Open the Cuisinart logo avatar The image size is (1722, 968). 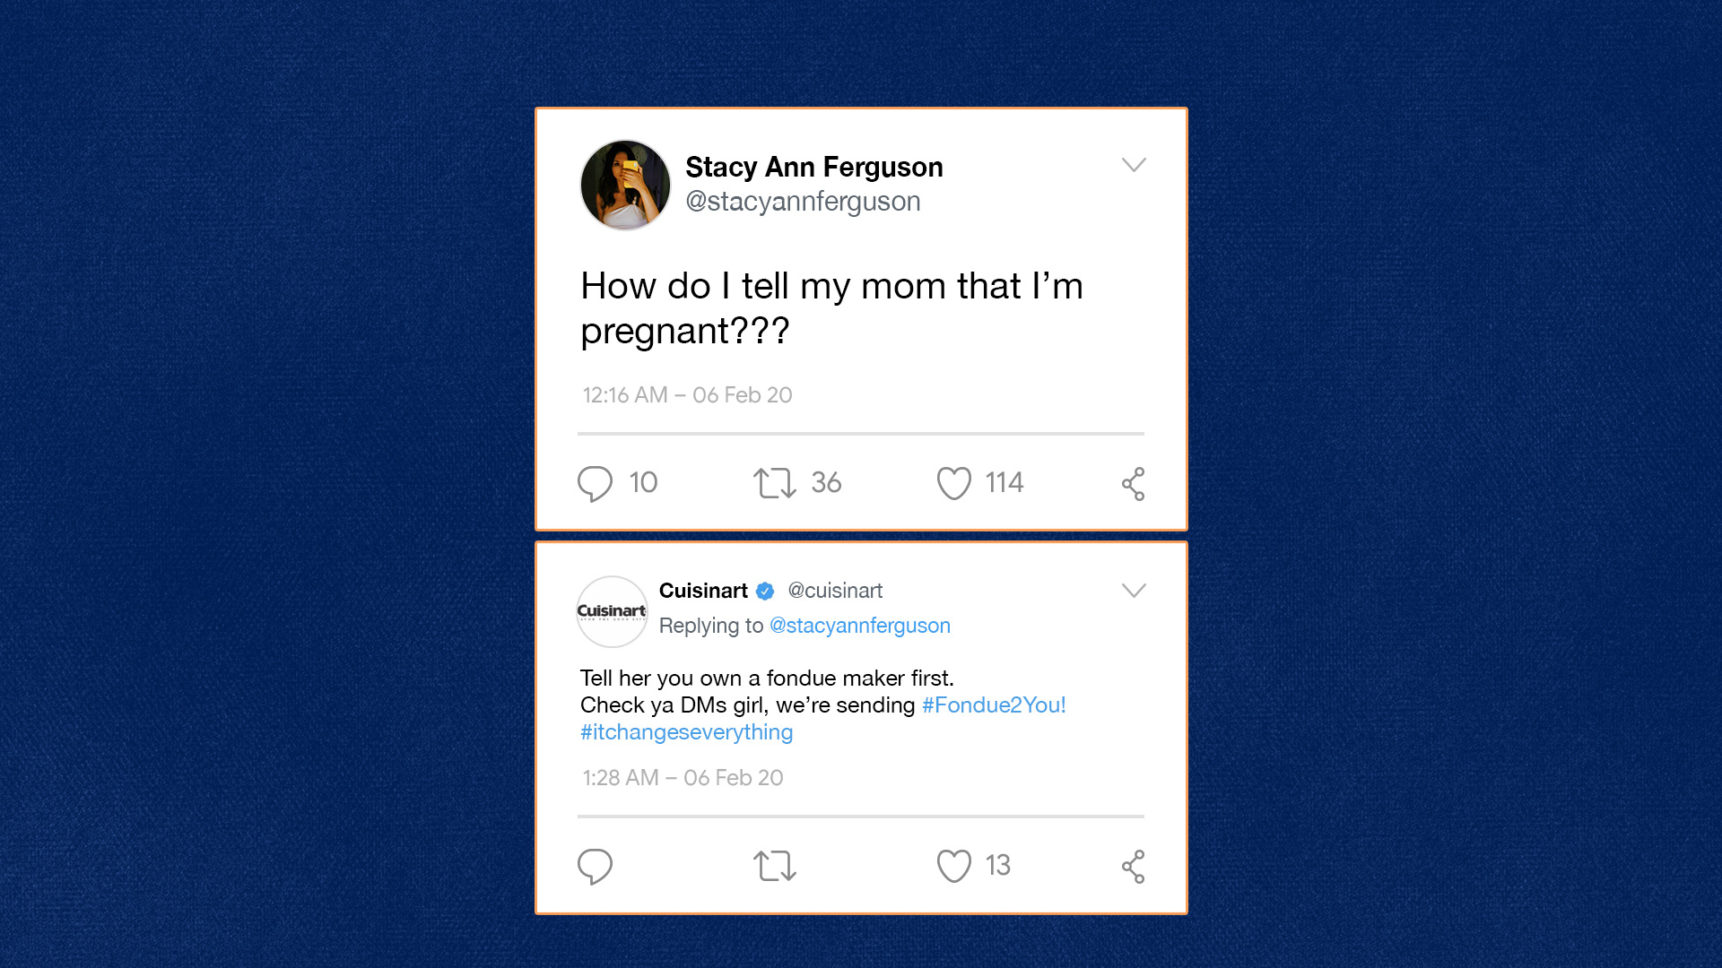612,611
